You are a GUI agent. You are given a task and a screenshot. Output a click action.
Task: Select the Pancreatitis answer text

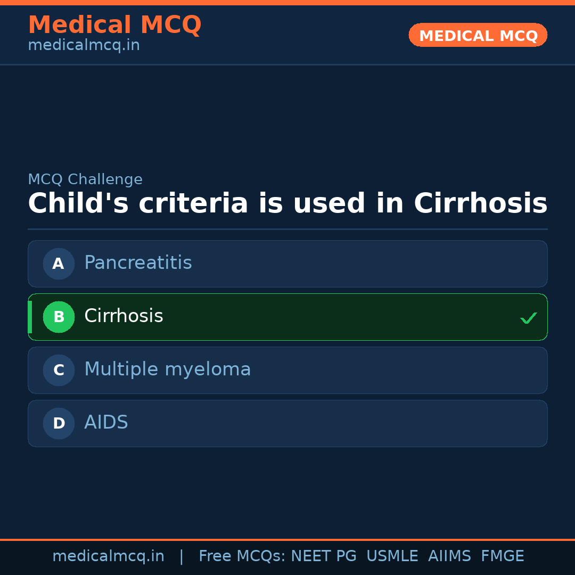point(138,263)
